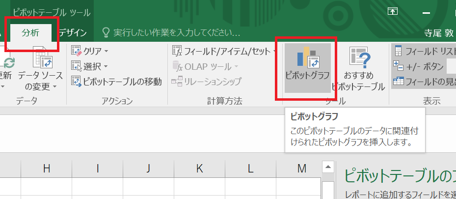456x199 pixels.
Task: Open データ ソースの変更 dropdown
Action: (41, 69)
